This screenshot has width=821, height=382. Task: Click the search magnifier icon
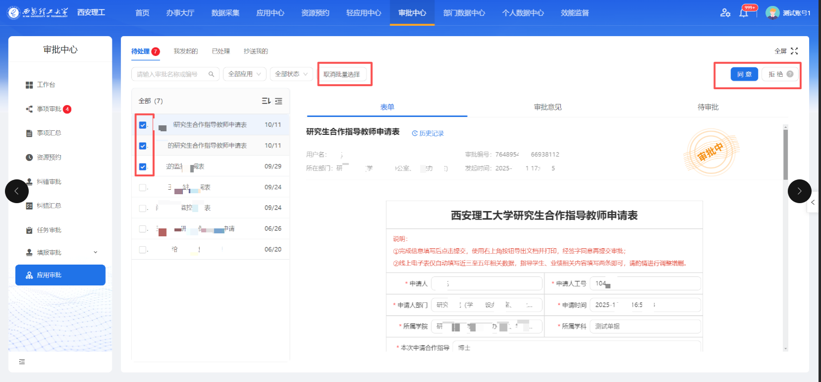click(211, 74)
